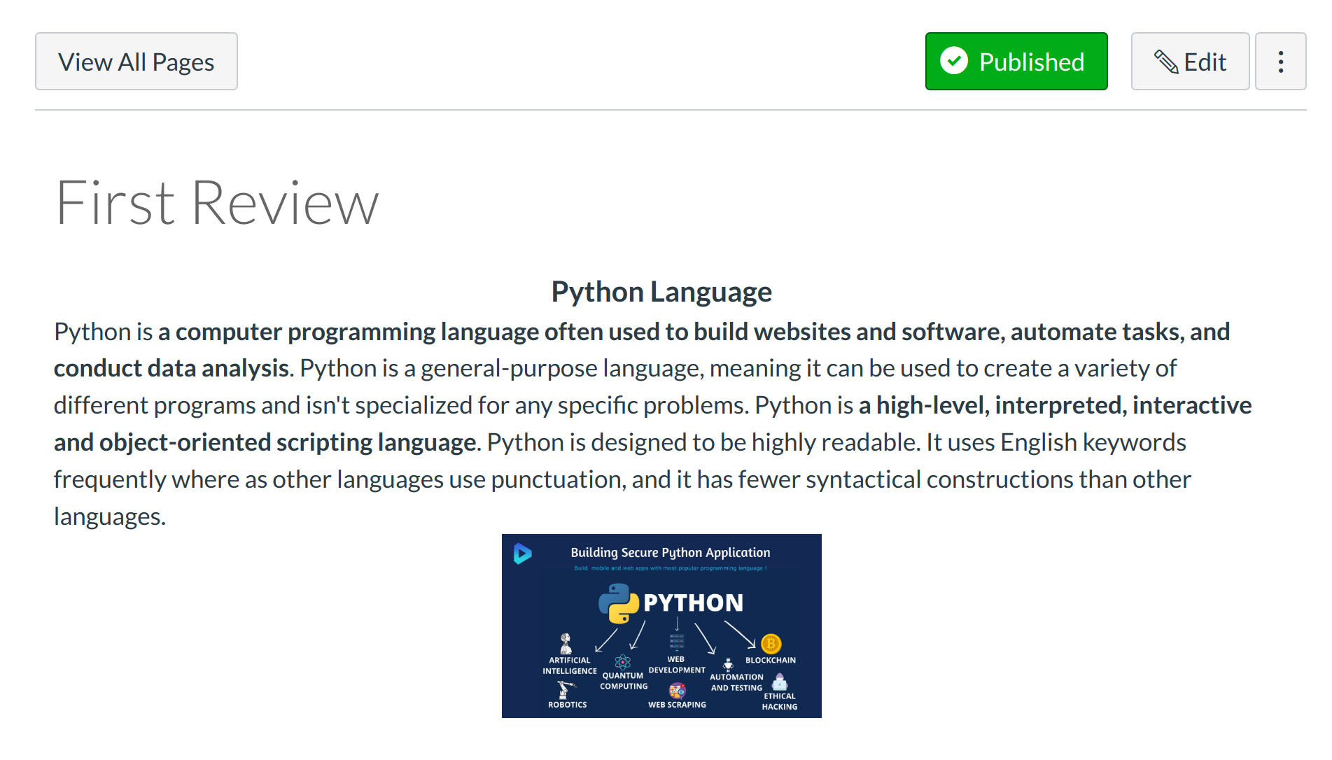The image size is (1332, 760).
Task: Click the robot icon above Automation and Testing
Action: click(x=728, y=665)
